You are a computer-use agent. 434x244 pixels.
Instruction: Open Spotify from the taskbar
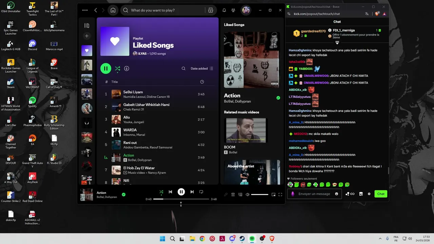tap(252, 239)
